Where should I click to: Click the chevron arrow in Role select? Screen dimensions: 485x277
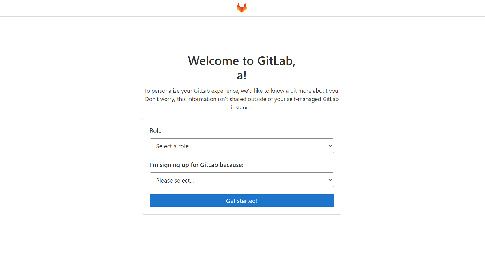click(x=330, y=146)
